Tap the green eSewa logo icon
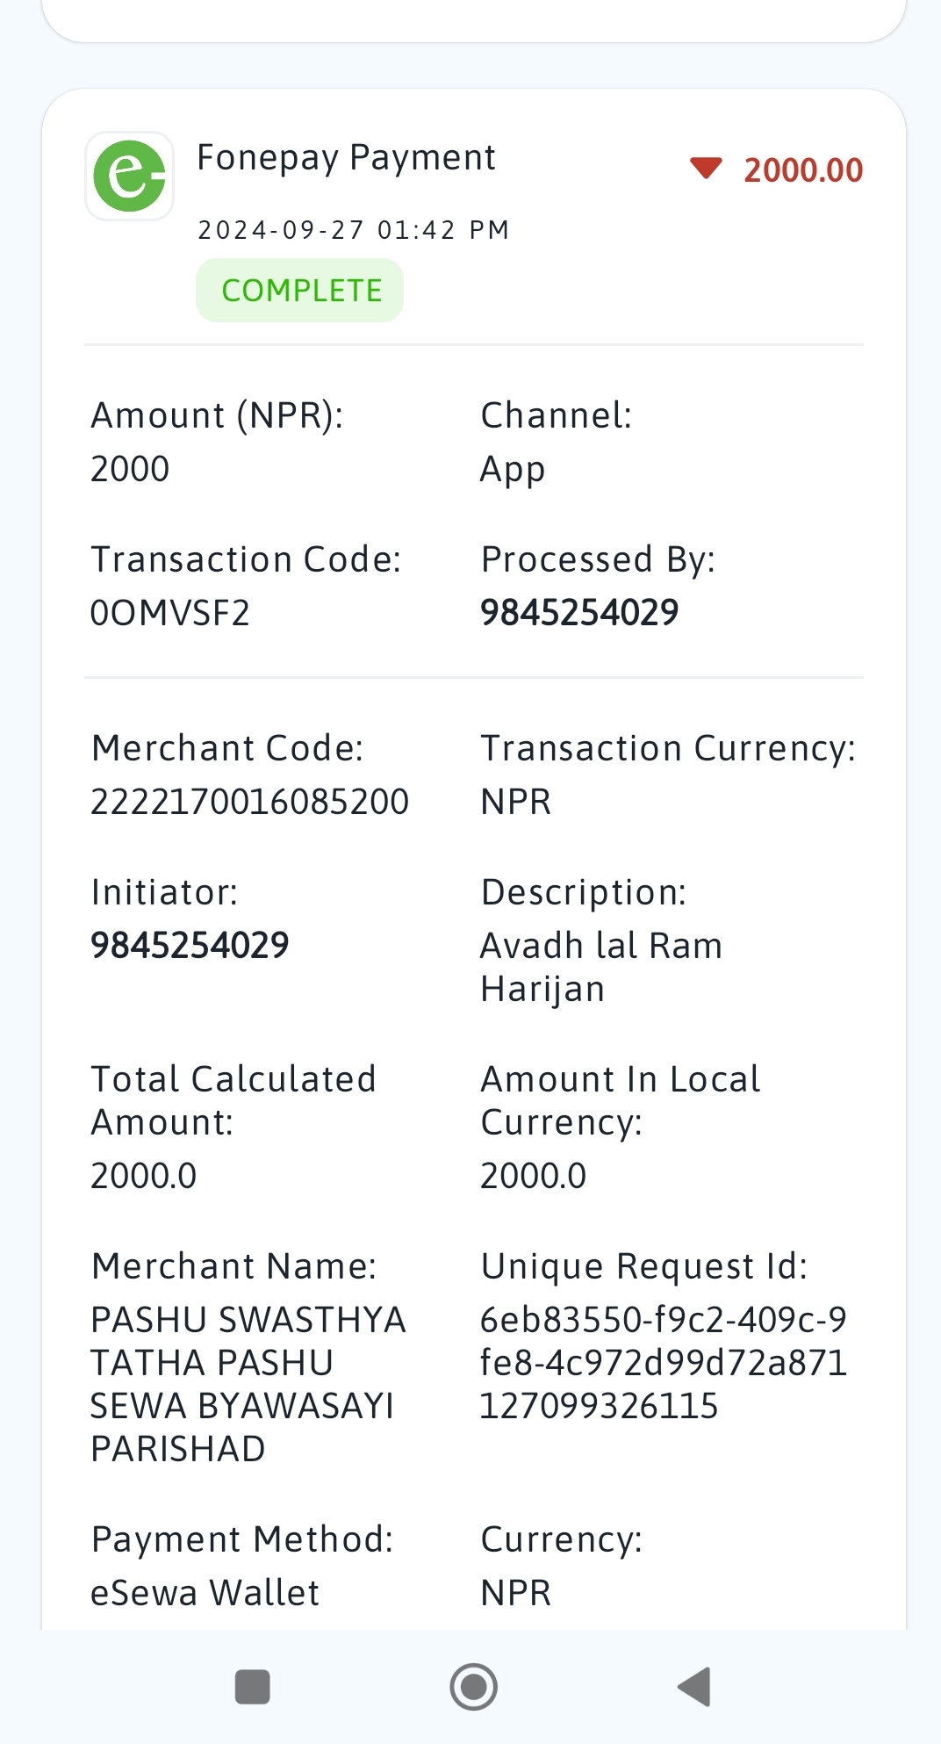Image resolution: width=941 pixels, height=1744 pixels. pyautogui.click(x=129, y=176)
